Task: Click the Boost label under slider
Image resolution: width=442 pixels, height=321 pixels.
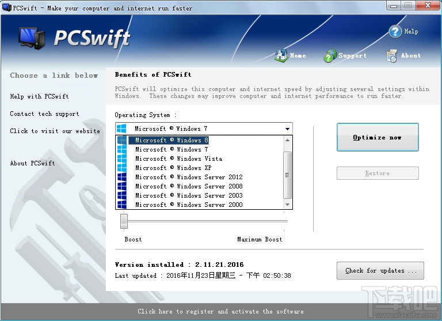Action: pos(133,239)
